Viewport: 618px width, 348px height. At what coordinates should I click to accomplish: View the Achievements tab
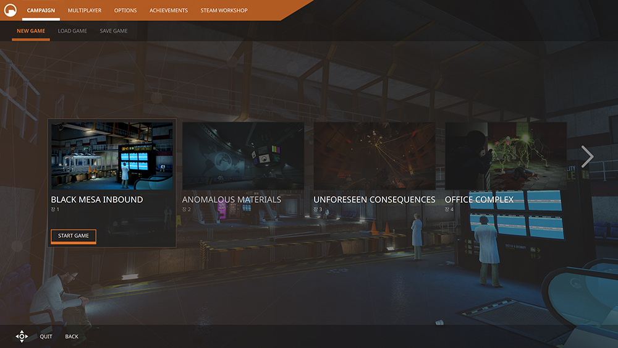(168, 11)
